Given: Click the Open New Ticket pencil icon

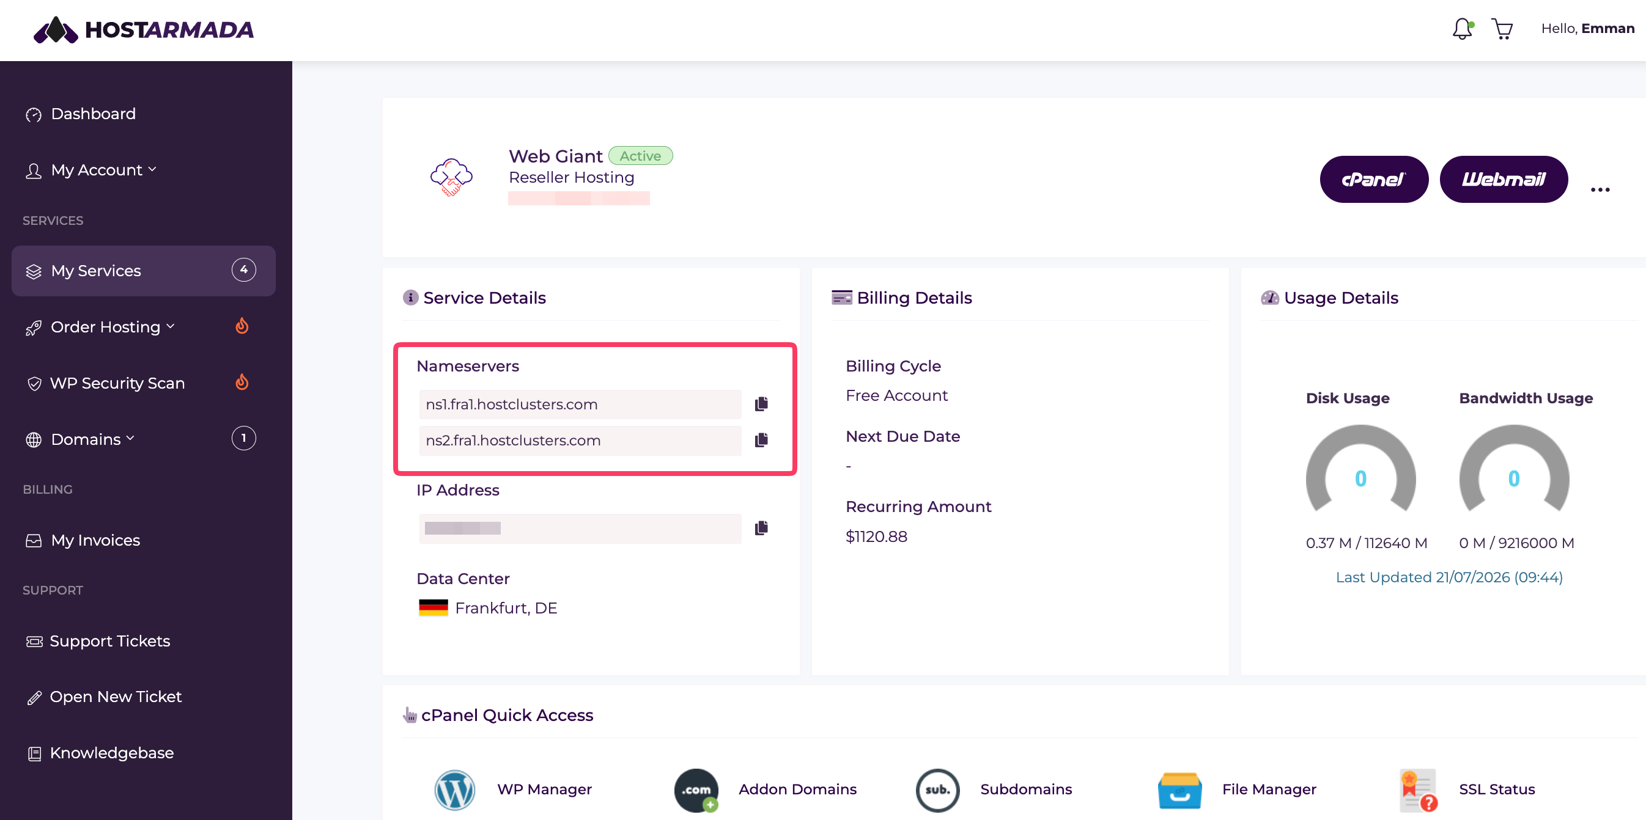Looking at the screenshot, I should pos(34,697).
